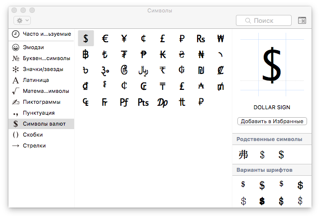Screen dimensions: 320x218
Task: Click the Thai Baht symbol
Action: (86, 55)
